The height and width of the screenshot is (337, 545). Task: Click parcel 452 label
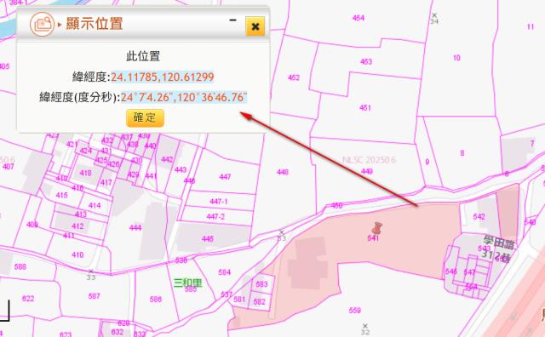pos(293,77)
